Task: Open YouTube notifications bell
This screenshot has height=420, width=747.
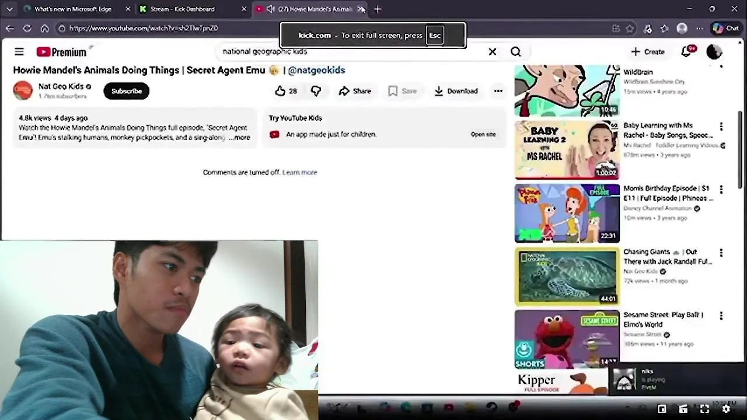Action: [x=687, y=52]
